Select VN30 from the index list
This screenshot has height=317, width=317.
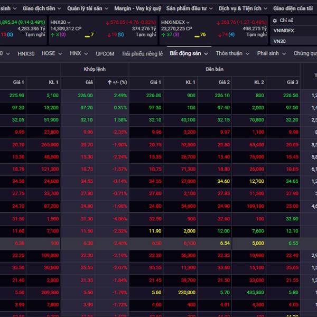click(x=279, y=41)
